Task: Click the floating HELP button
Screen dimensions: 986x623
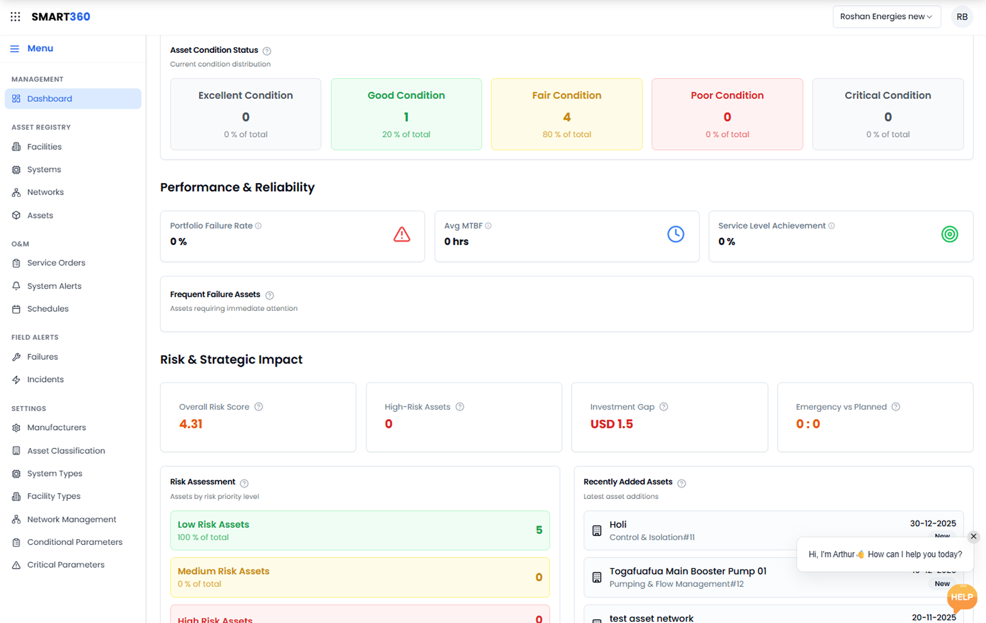Action: point(961,598)
